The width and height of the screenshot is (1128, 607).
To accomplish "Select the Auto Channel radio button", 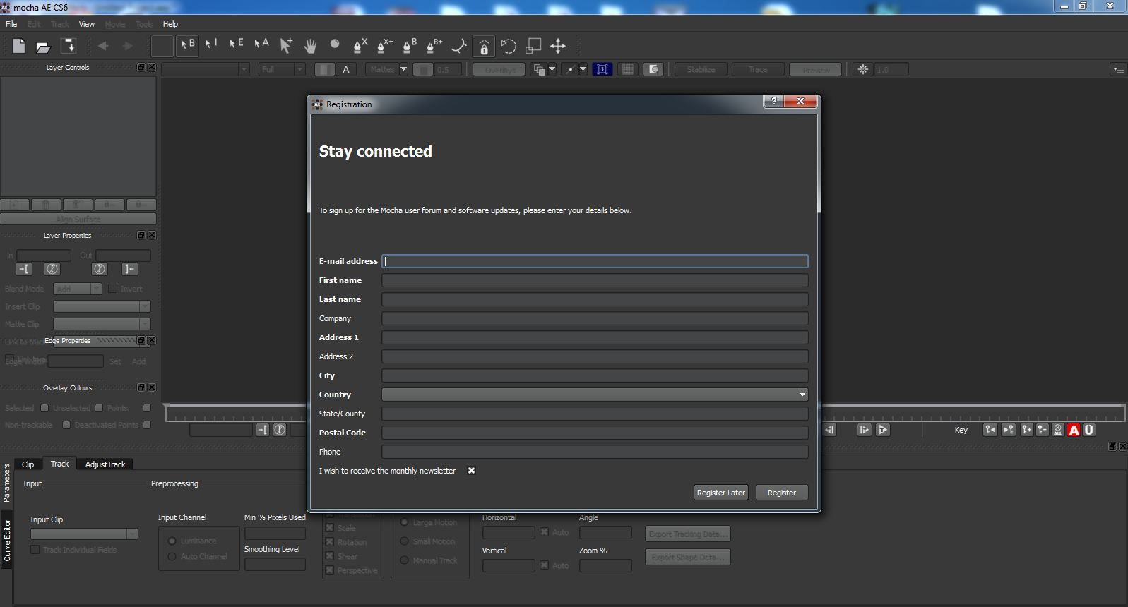I will (x=172, y=556).
